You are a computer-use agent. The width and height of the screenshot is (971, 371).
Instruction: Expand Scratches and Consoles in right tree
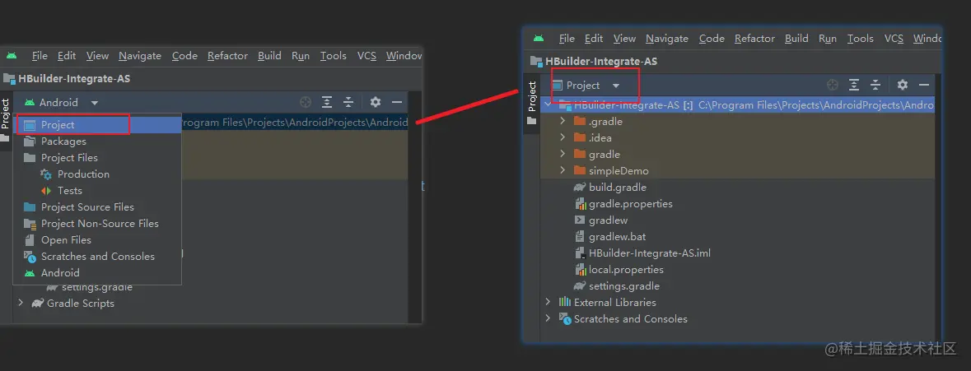point(548,319)
